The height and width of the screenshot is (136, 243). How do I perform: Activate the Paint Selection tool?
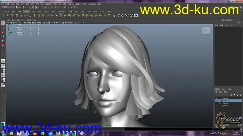pos(3,32)
